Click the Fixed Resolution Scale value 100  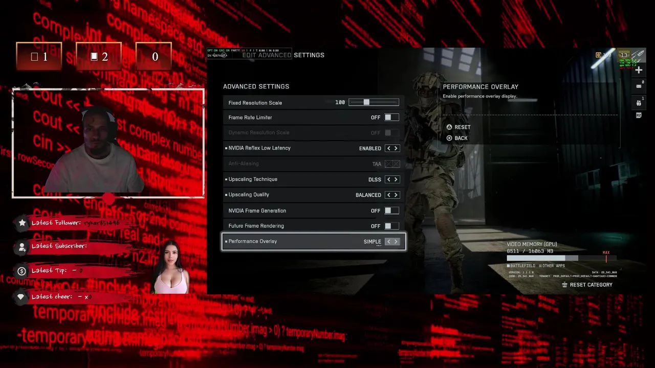(x=340, y=103)
